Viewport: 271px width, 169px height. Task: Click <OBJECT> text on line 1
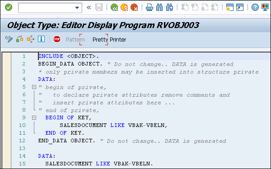81,56
